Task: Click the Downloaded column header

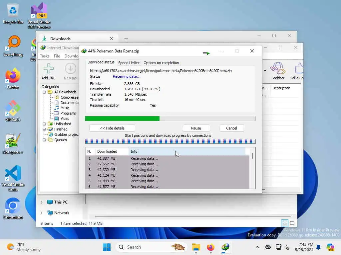Action: click(x=112, y=151)
